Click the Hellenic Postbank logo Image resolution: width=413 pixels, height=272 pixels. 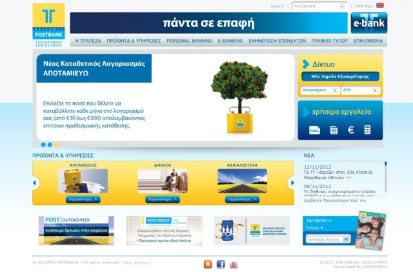tap(49, 26)
